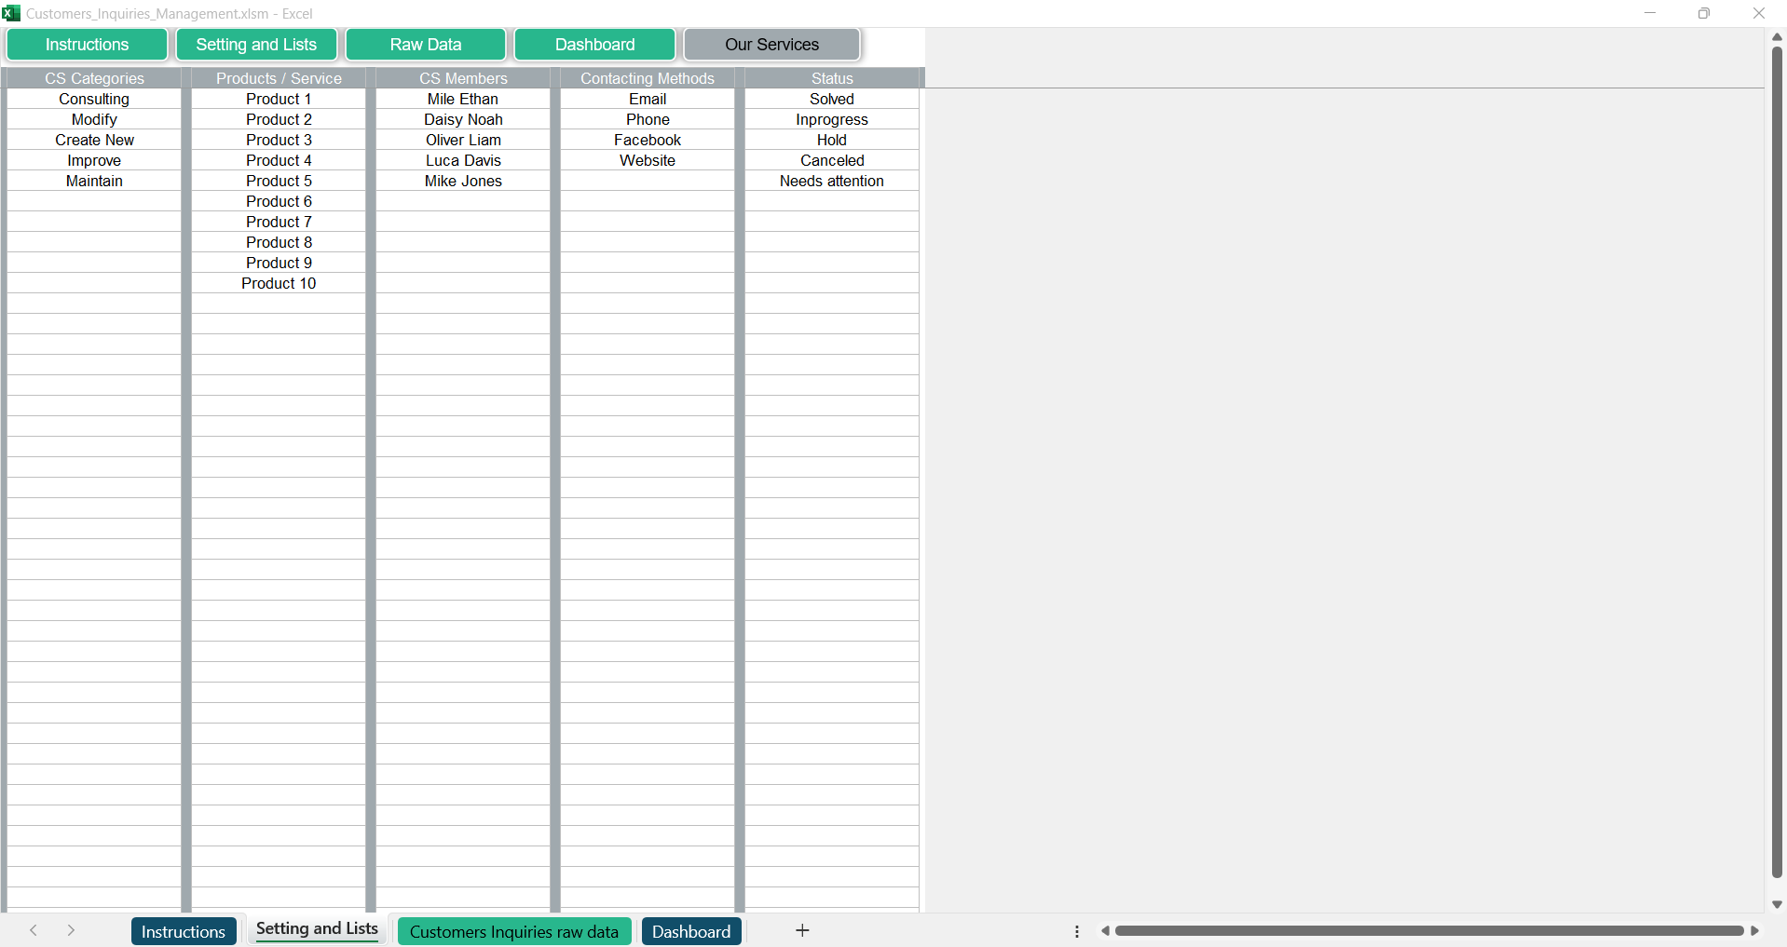This screenshot has width=1787, height=947.
Task: Switch to the Dashboard sheet tab
Action: click(x=691, y=931)
